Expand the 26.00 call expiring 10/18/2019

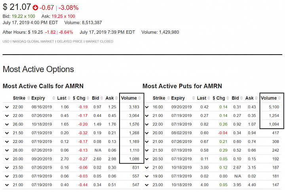(7, 125)
